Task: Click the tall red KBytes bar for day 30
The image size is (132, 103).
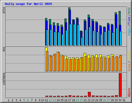Action: click(x=120, y=85)
